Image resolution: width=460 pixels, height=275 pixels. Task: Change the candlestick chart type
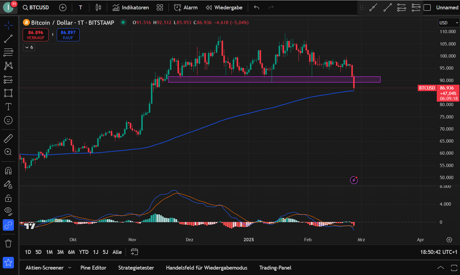pyautogui.click(x=98, y=8)
